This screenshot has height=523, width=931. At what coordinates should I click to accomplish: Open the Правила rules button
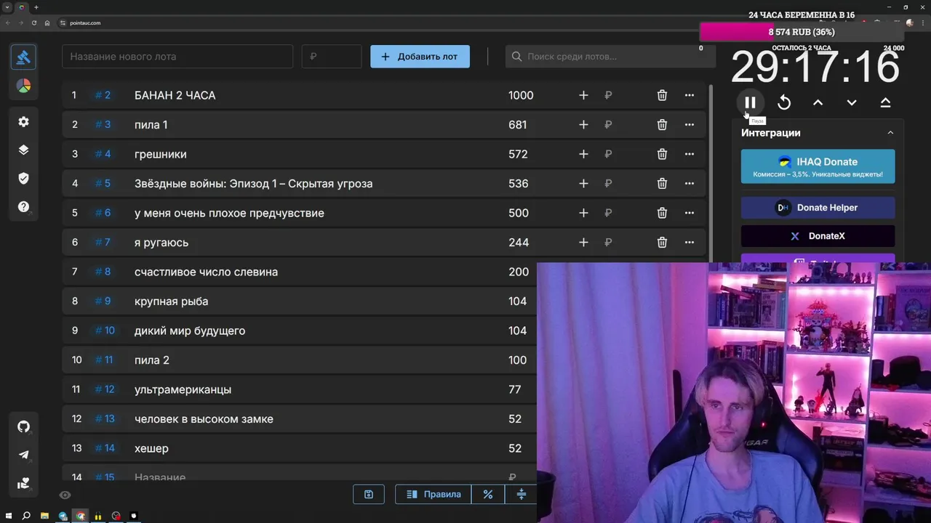coord(433,494)
